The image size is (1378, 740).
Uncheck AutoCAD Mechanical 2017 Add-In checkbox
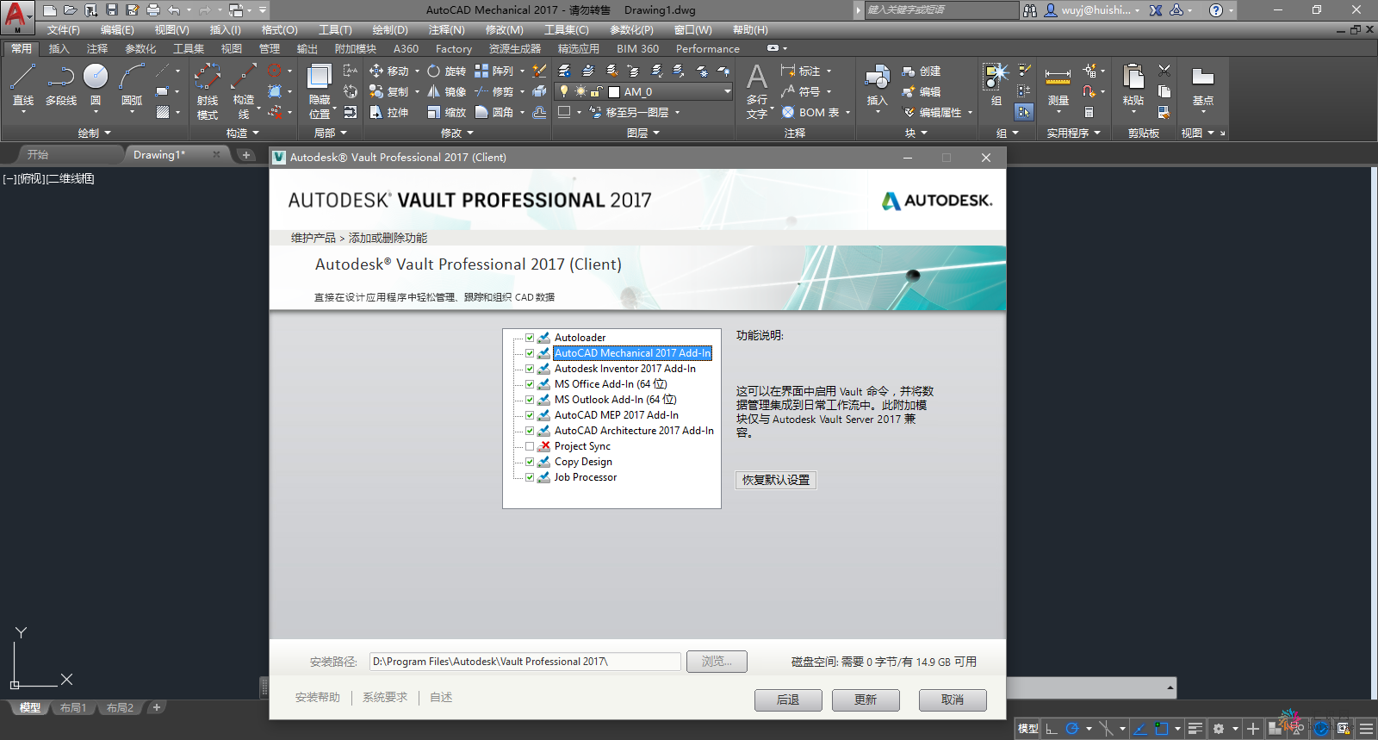pos(530,353)
